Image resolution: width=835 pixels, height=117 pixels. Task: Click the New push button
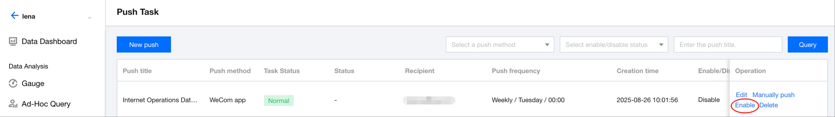[x=143, y=45]
